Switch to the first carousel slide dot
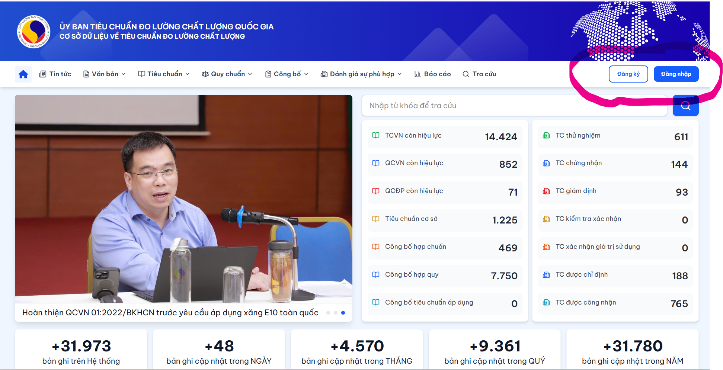This screenshot has height=370, width=723. [328, 313]
